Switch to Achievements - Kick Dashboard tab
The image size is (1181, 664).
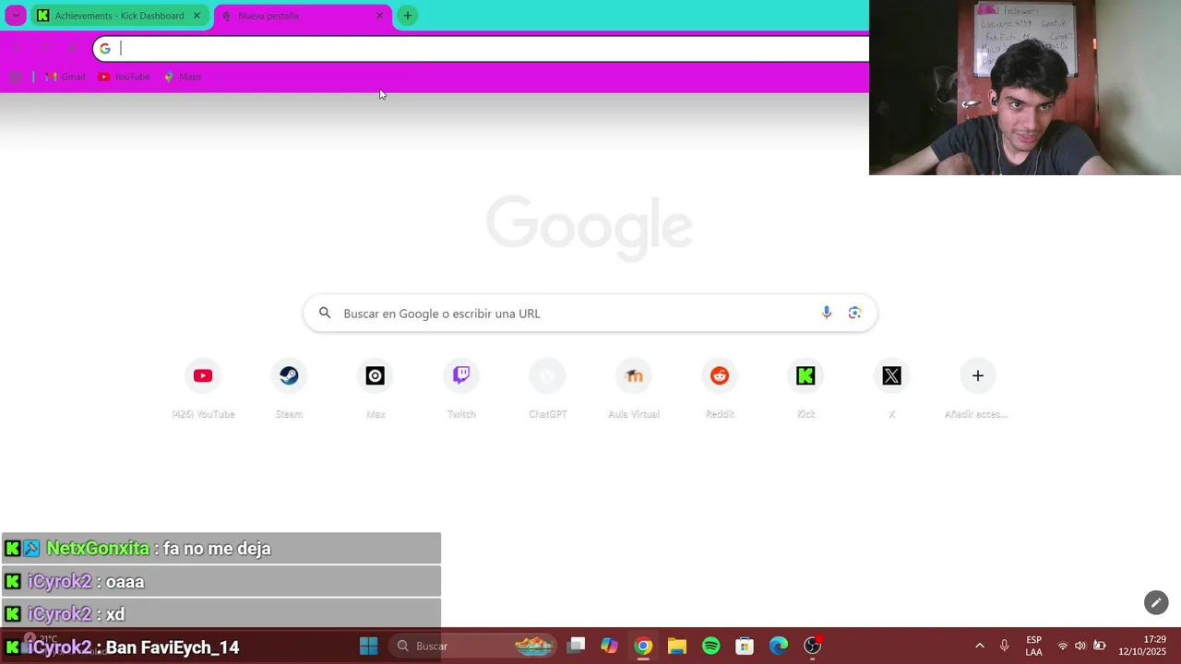coord(119,16)
